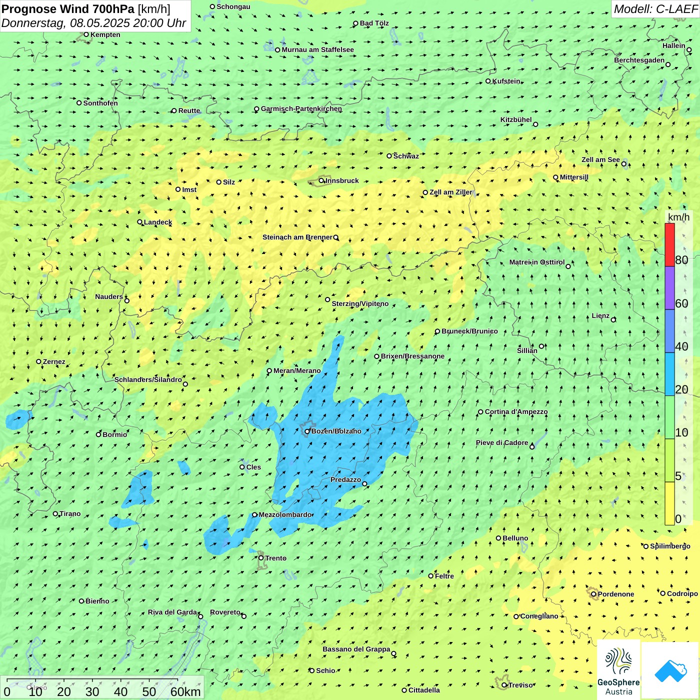This screenshot has height=700, width=700.
Task: Select the Spilimbergo label
Action: (670, 546)
